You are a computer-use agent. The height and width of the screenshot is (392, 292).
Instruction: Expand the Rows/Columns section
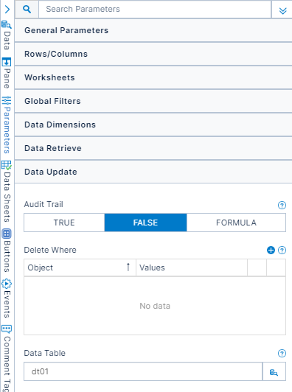(x=153, y=54)
